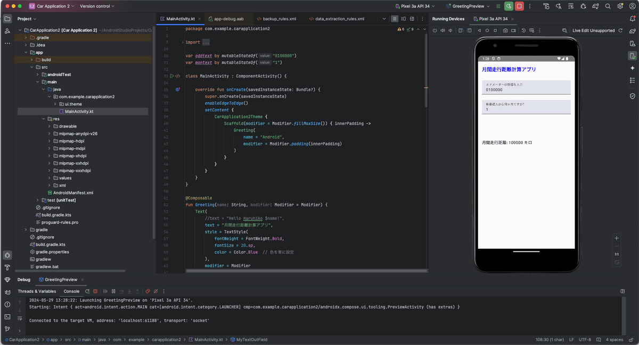This screenshot has height=345, width=639.
Task: Expand the folded import line
Action: (x=183, y=42)
